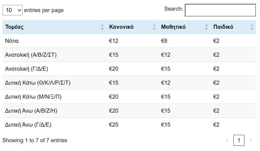Click the Ανατολική (Γ/Δ/Ε) sector cell
The width and height of the screenshot is (260, 151).
click(x=27, y=69)
